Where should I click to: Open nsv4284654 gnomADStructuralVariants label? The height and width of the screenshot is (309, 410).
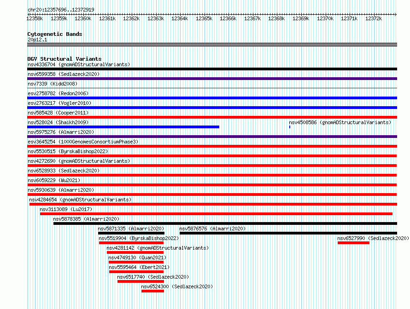click(80, 200)
